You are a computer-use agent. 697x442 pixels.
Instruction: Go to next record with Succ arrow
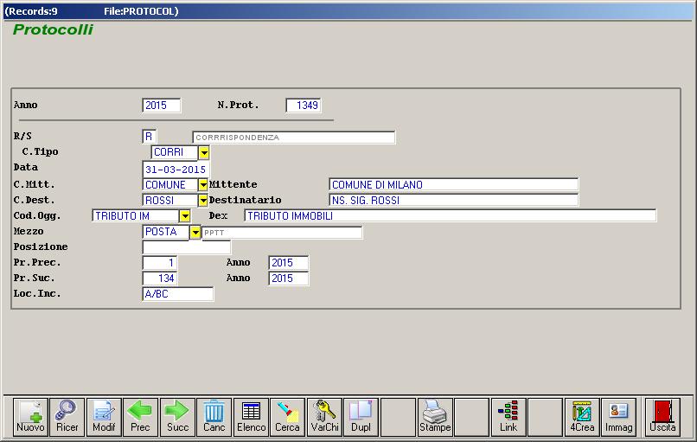click(177, 417)
